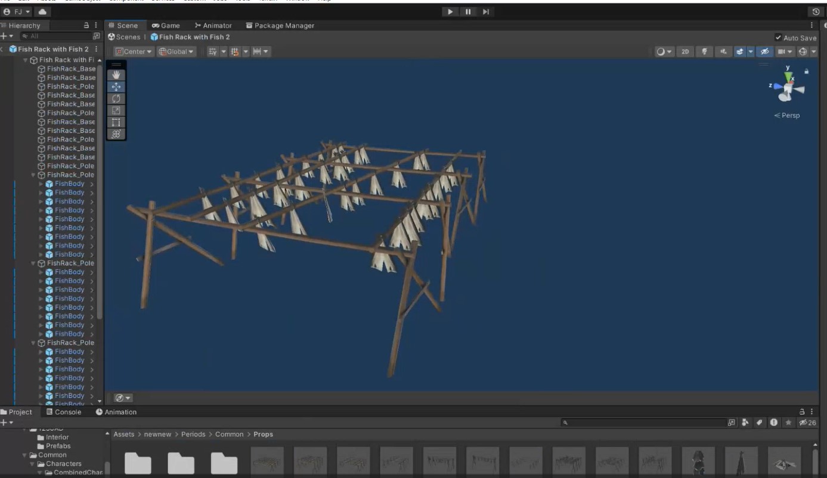This screenshot has width=827, height=478.
Task: Click the cloud services icon
Action: [x=43, y=12]
